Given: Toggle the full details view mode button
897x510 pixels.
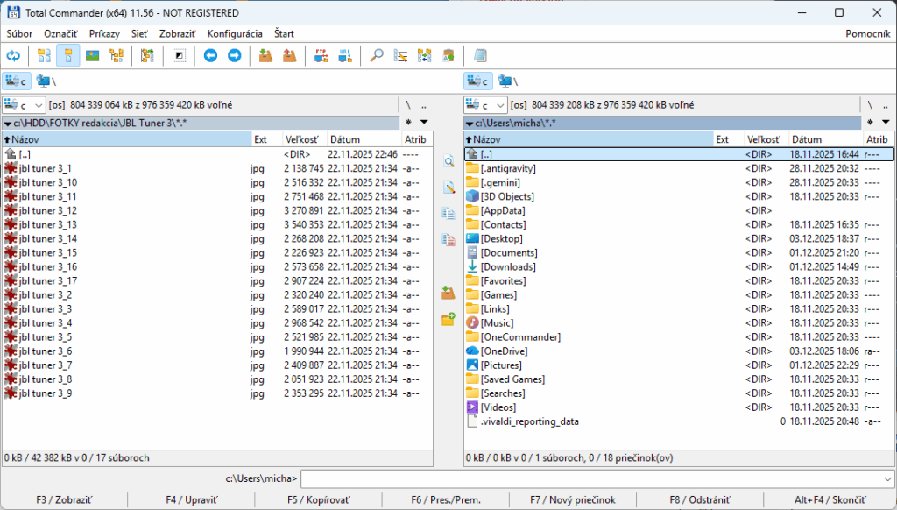Looking at the screenshot, I should pos(68,56).
